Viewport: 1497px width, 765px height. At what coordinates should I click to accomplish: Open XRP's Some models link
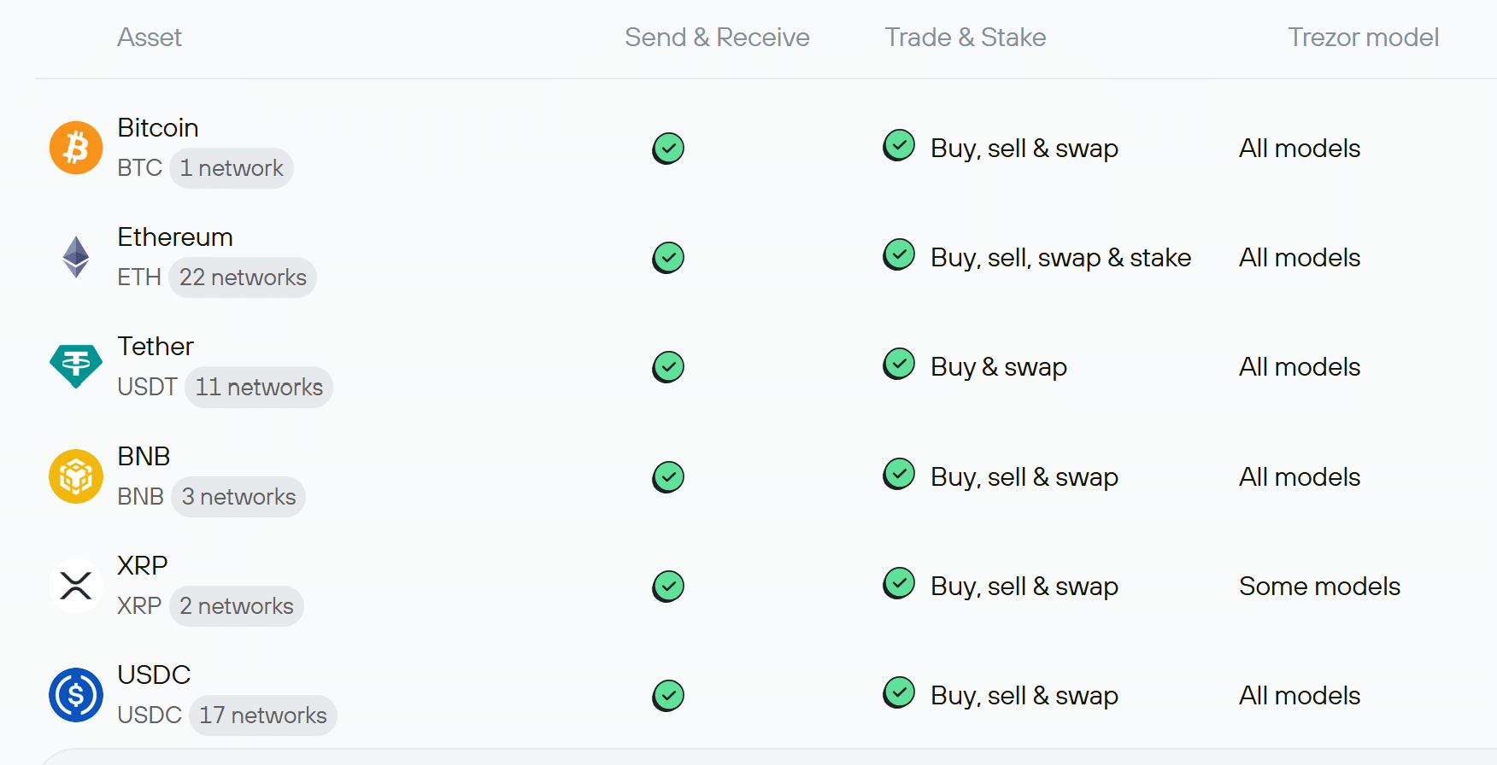(x=1319, y=587)
